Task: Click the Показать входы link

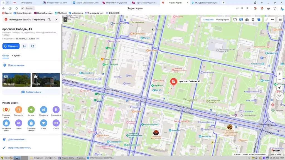Action: (16, 65)
